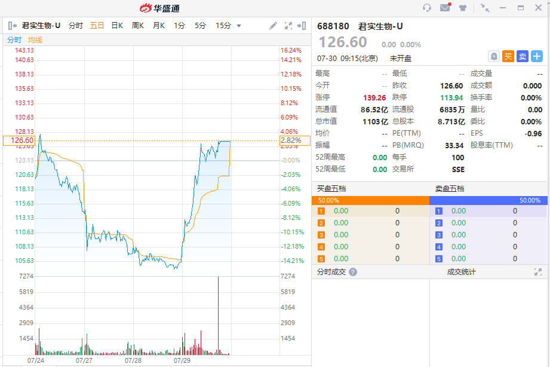The height and width of the screenshot is (367, 550).
Task: Open the 成交统计 tab
Action: (x=461, y=272)
